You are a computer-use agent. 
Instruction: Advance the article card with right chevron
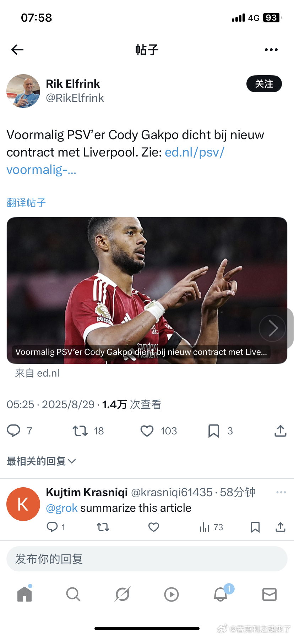(272, 328)
